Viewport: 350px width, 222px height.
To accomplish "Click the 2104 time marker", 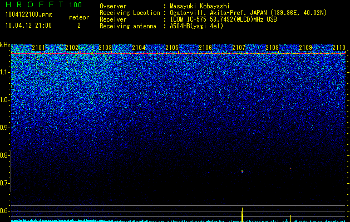I will (139, 47).
